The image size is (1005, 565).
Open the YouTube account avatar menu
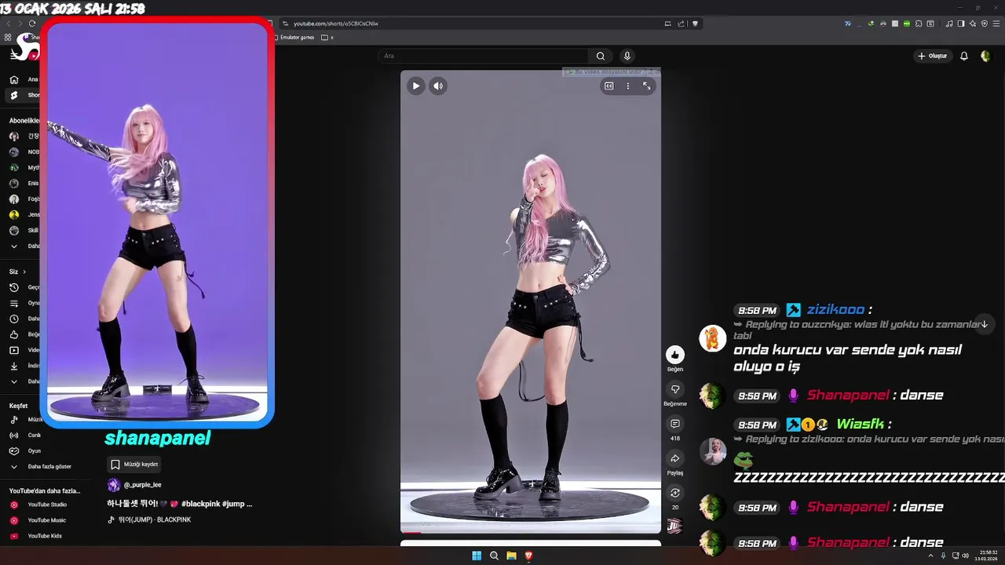click(x=985, y=56)
